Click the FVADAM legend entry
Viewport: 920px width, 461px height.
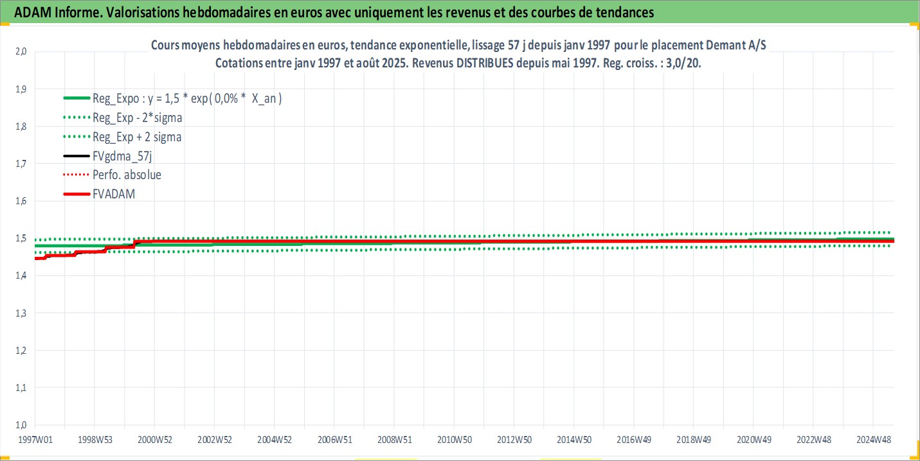[99, 193]
